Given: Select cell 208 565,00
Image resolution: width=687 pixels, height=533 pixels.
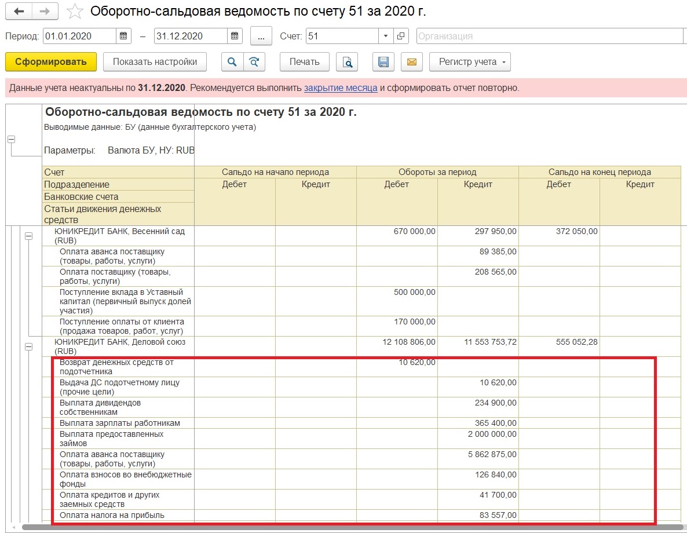Looking at the screenshot, I should point(478,276).
